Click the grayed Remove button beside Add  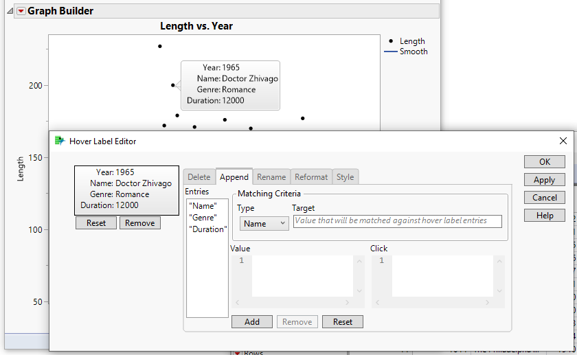tap(297, 322)
